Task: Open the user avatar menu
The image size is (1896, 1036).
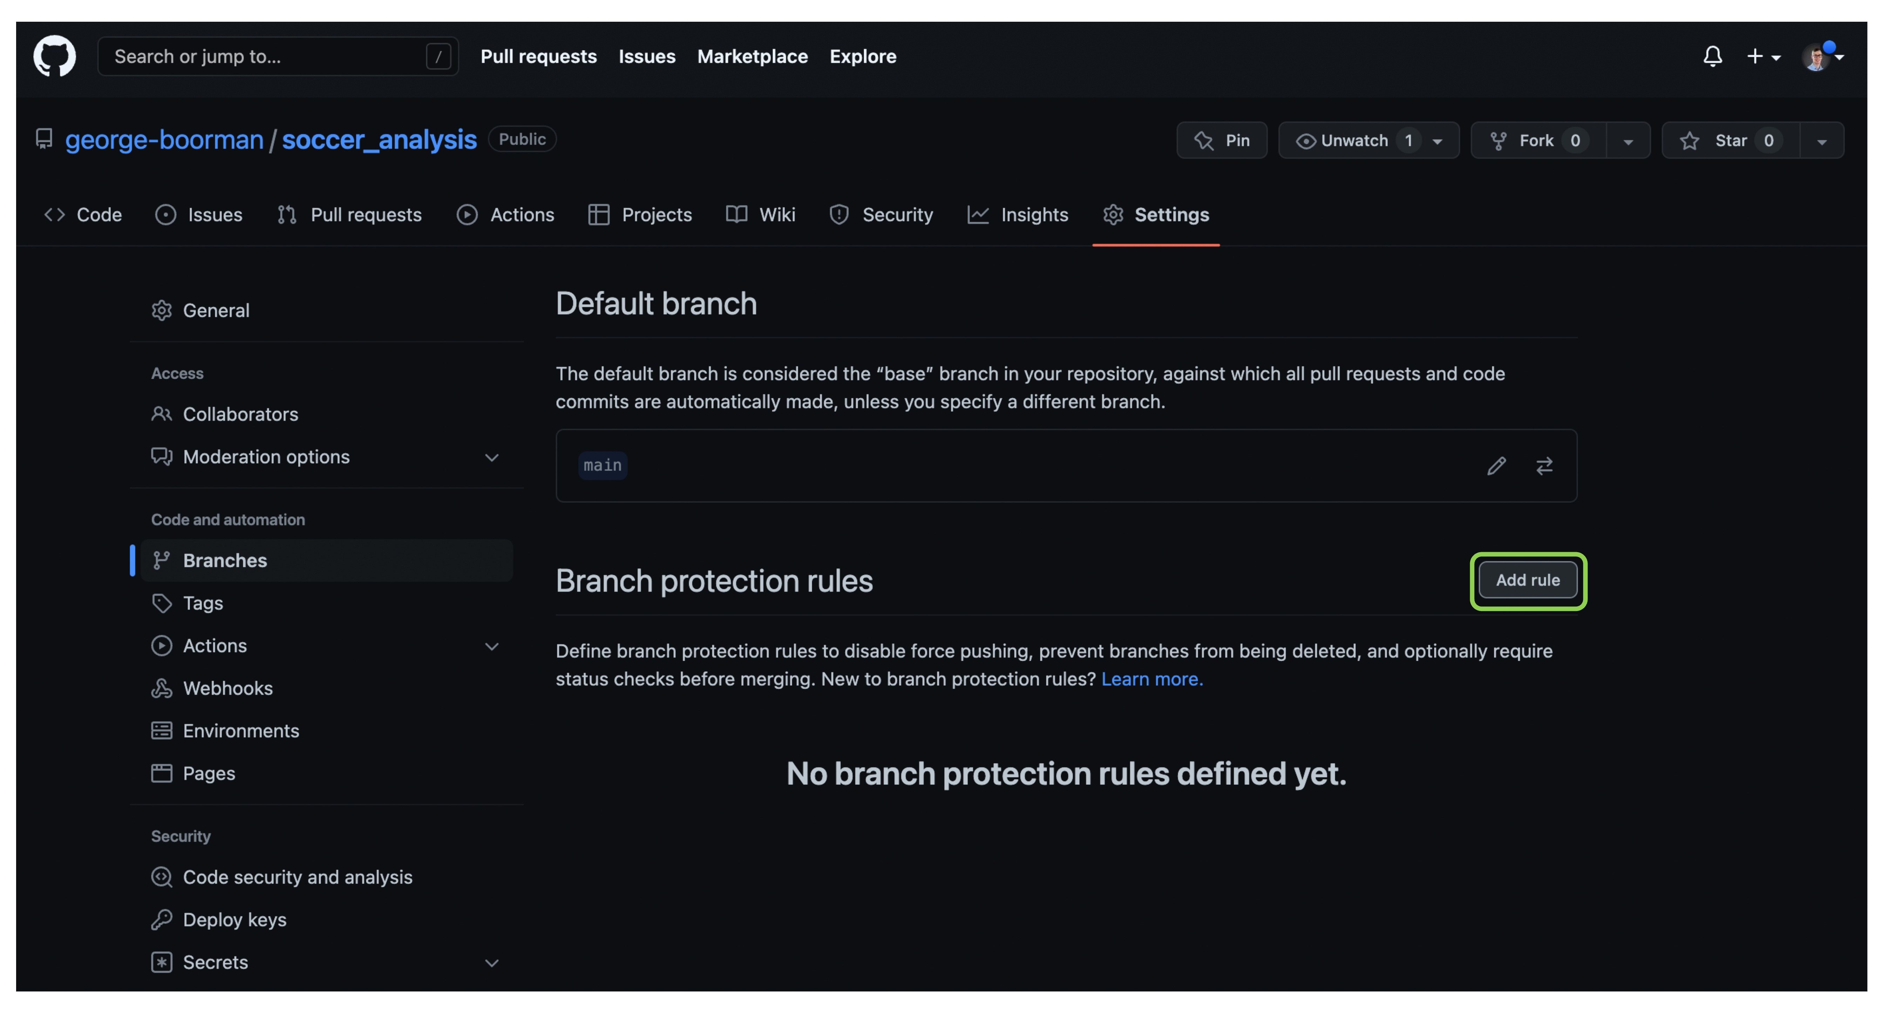Action: click(1822, 57)
